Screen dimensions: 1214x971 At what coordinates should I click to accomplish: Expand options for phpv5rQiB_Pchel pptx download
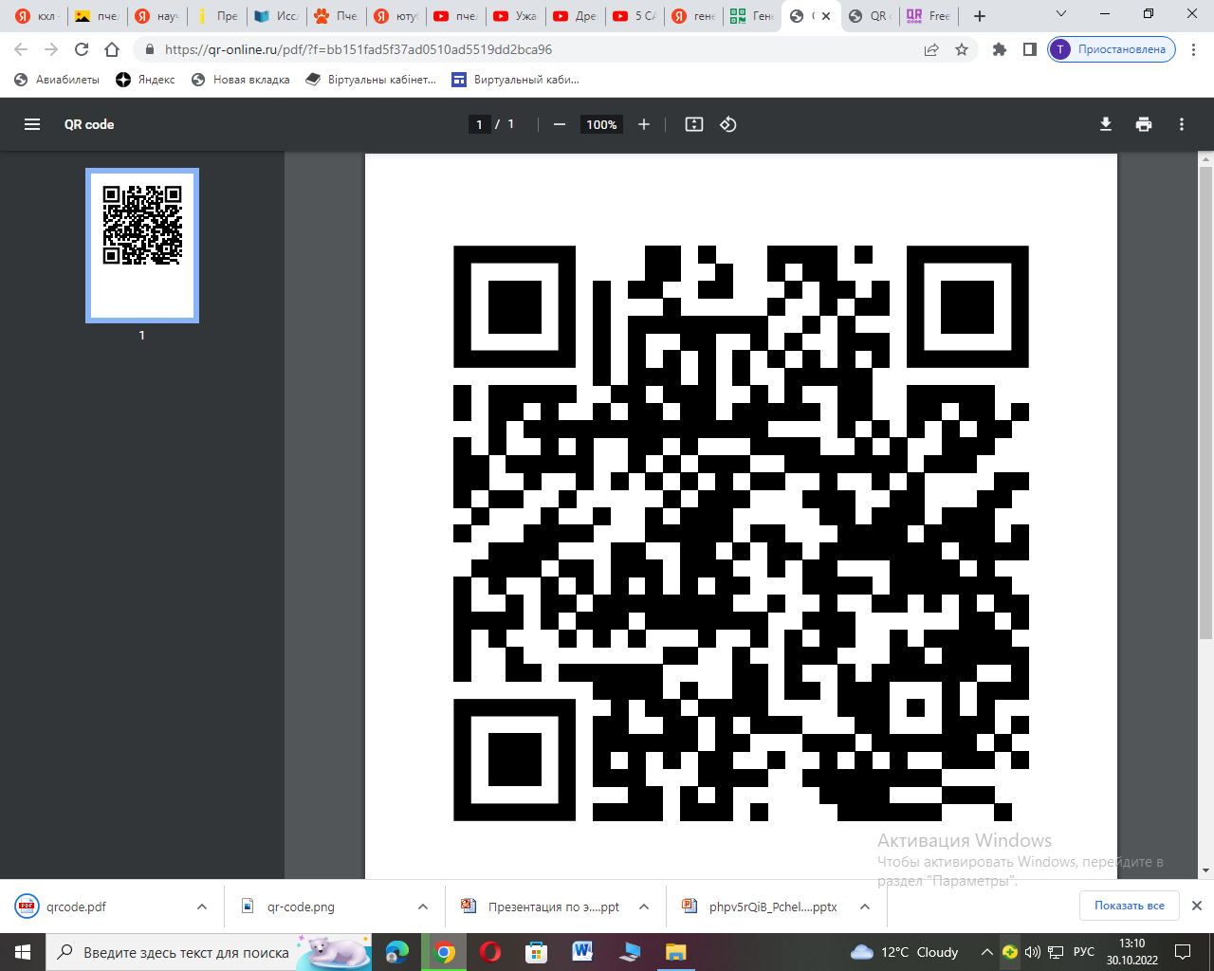pyautogui.click(x=865, y=907)
